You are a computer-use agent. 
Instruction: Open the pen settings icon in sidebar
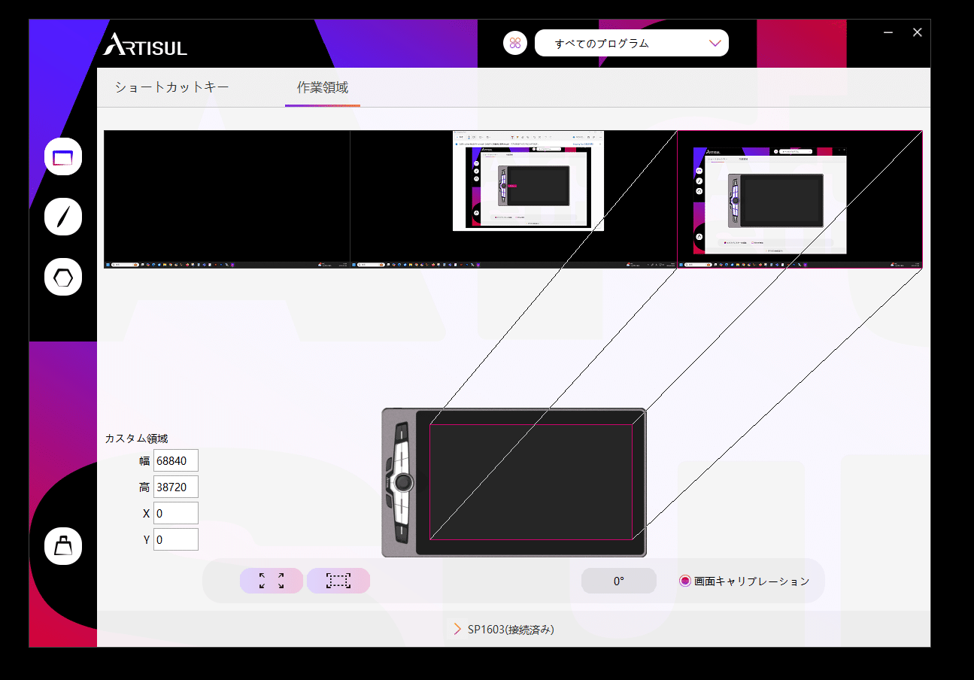[x=63, y=217]
